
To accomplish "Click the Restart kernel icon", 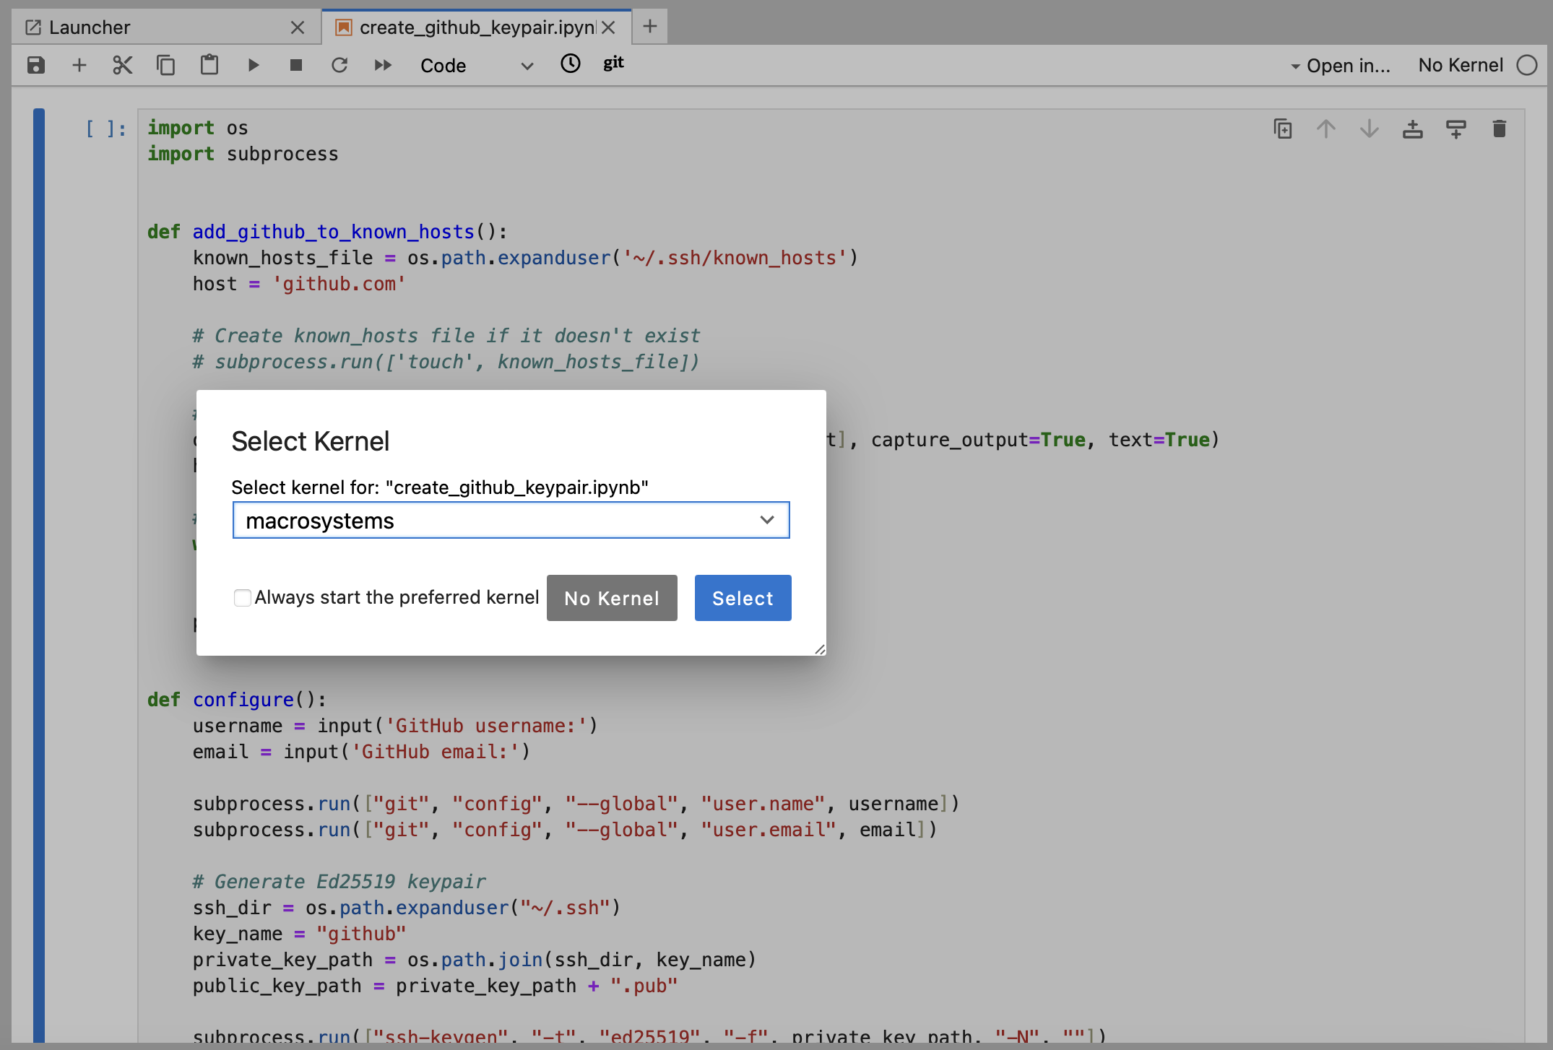I will [x=340, y=64].
